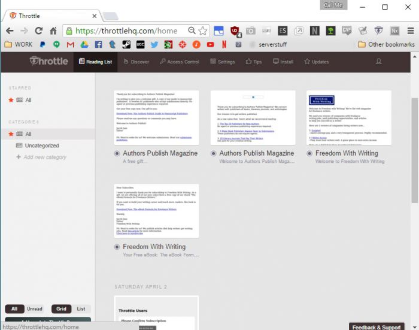Open the Feedback & Support button
Image resolution: width=419 pixels, height=330 pixels.
pyautogui.click(x=376, y=327)
